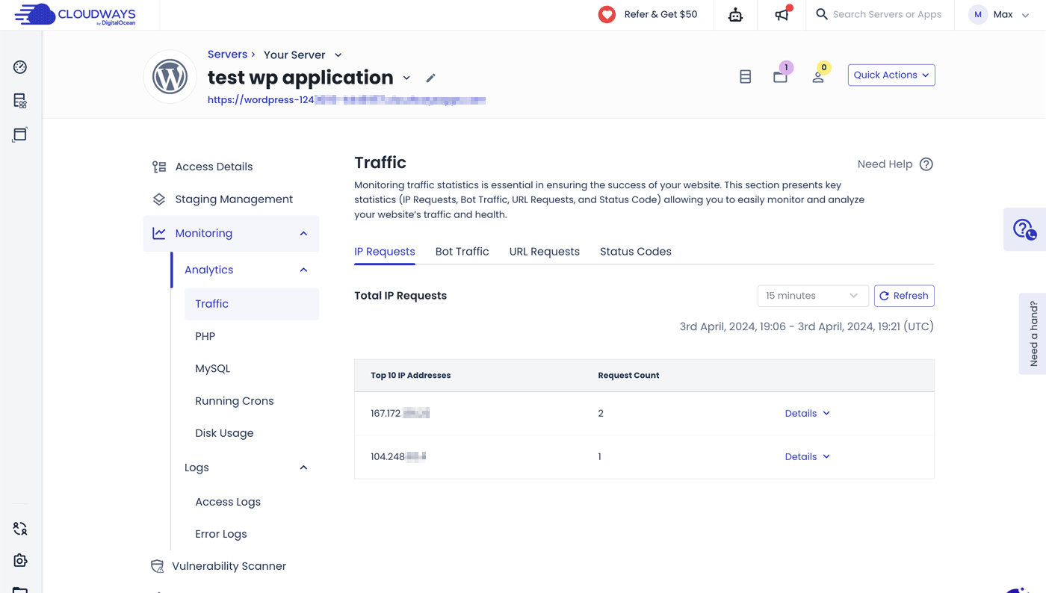The width and height of the screenshot is (1046, 593).
Task: Open MySQL monitoring page
Action: pos(213,368)
